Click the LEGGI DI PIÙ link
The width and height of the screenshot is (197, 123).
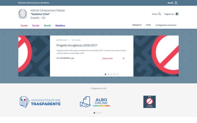[107, 58]
